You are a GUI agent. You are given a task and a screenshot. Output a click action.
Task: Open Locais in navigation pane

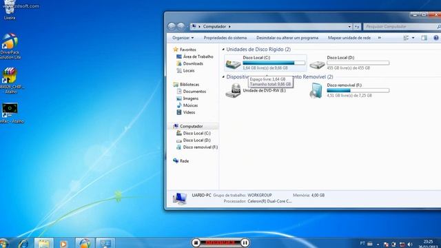click(185, 70)
